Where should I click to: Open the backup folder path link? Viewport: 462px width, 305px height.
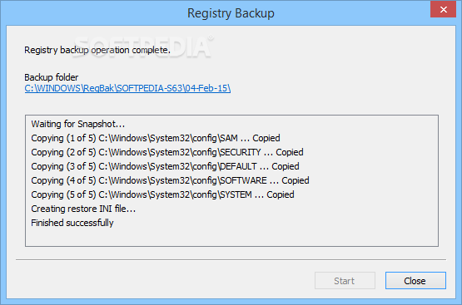tap(127, 88)
